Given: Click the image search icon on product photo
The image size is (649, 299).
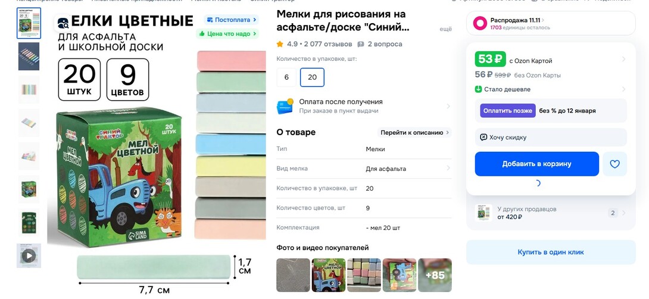Looking at the screenshot, I should (x=63, y=23).
